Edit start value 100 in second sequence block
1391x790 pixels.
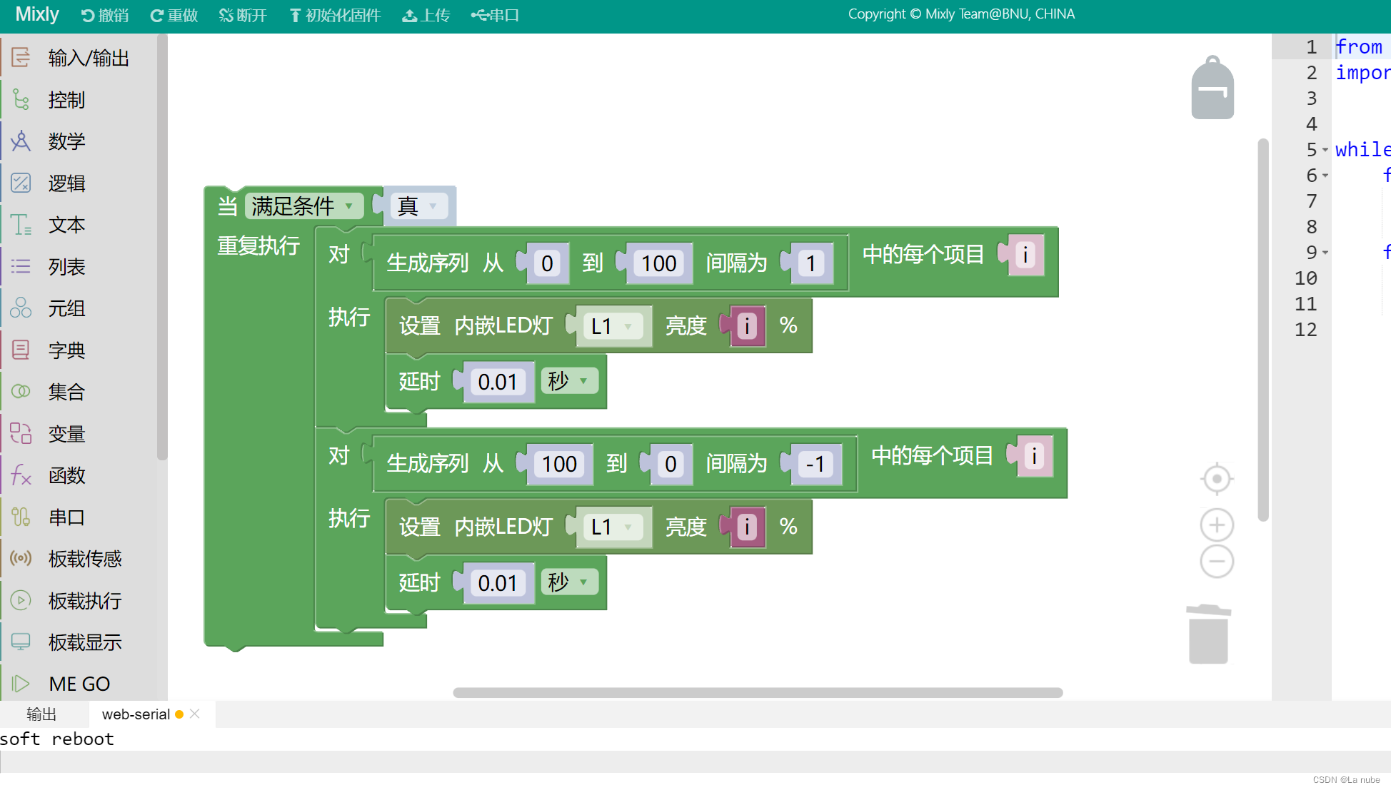coord(559,465)
